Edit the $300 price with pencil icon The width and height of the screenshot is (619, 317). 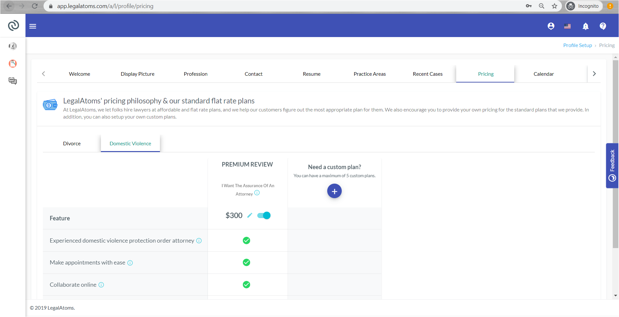click(x=250, y=216)
